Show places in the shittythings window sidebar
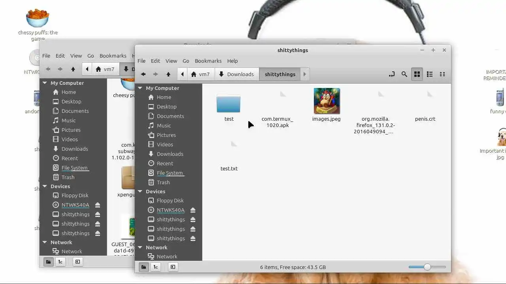The width and height of the screenshot is (506, 284). pos(143,267)
